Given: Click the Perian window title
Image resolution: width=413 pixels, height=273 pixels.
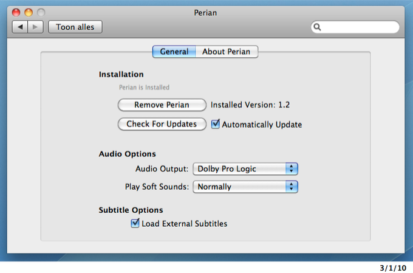Looking at the screenshot, I should tap(205, 13).
